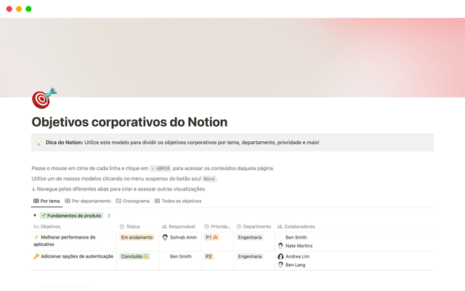Click the Em andamento status tag
The width and height of the screenshot is (465, 291).
[x=136, y=237]
